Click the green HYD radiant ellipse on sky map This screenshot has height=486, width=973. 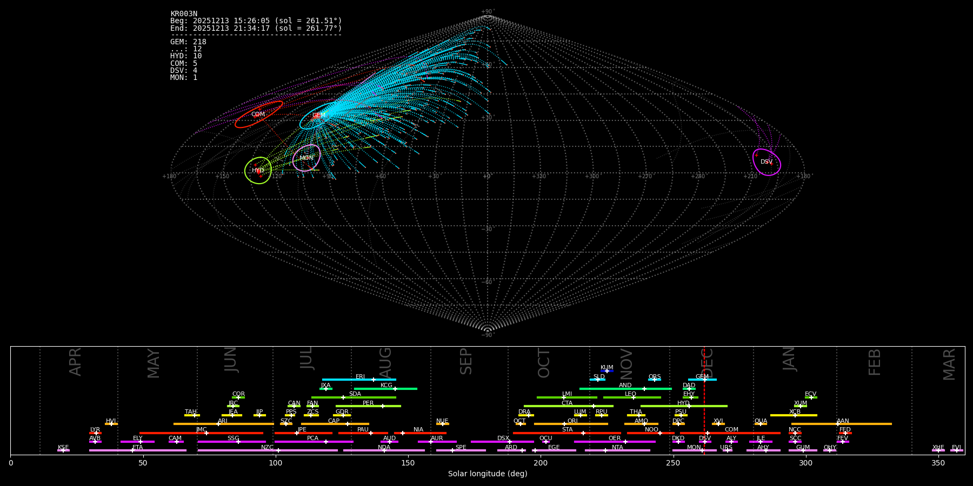point(258,171)
